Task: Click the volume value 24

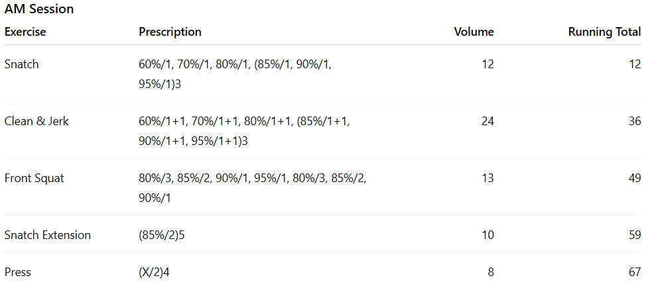Action: coord(488,121)
